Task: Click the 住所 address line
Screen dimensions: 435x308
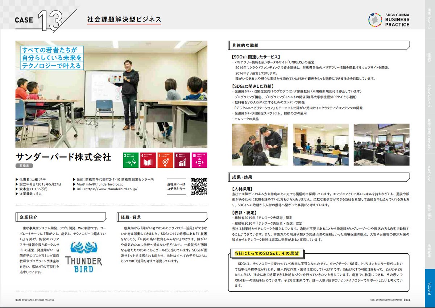Action: coord(113,179)
